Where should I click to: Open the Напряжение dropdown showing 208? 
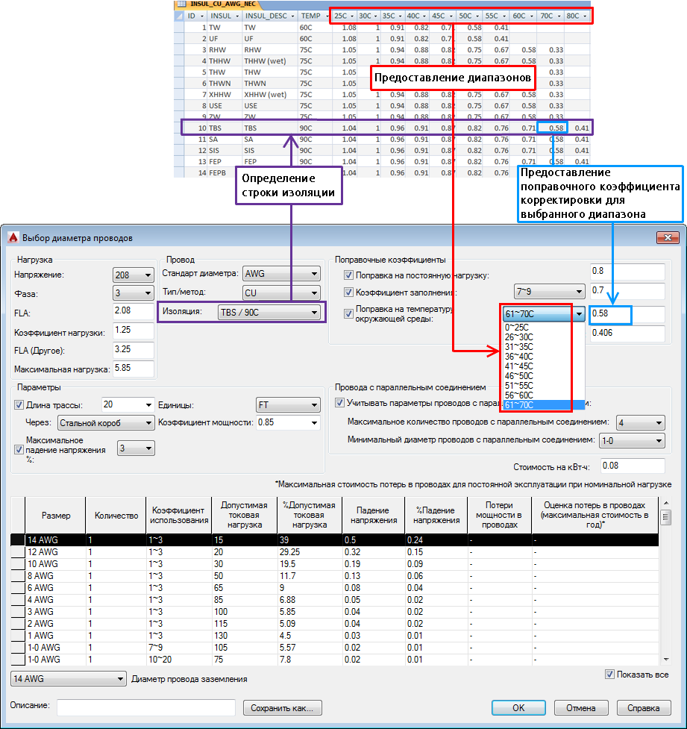[133, 275]
